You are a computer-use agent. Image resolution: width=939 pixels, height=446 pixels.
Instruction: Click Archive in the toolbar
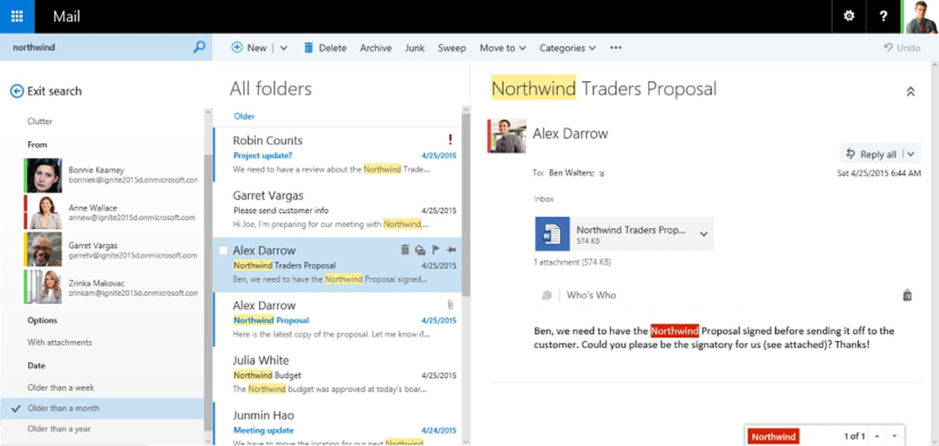point(376,48)
